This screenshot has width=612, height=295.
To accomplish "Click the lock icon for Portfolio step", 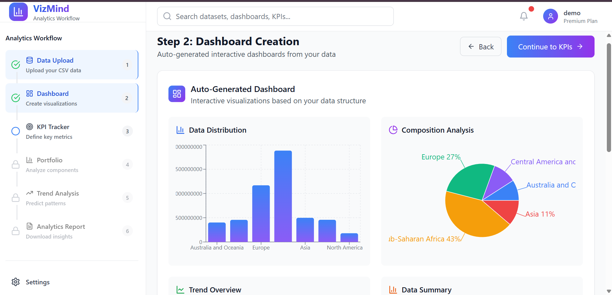I will tap(16, 164).
